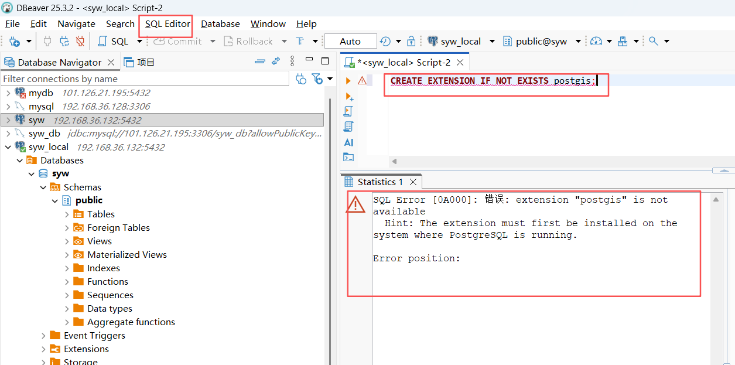735x365 pixels.
Task: Click the Commit button
Action: pyautogui.click(x=177, y=42)
